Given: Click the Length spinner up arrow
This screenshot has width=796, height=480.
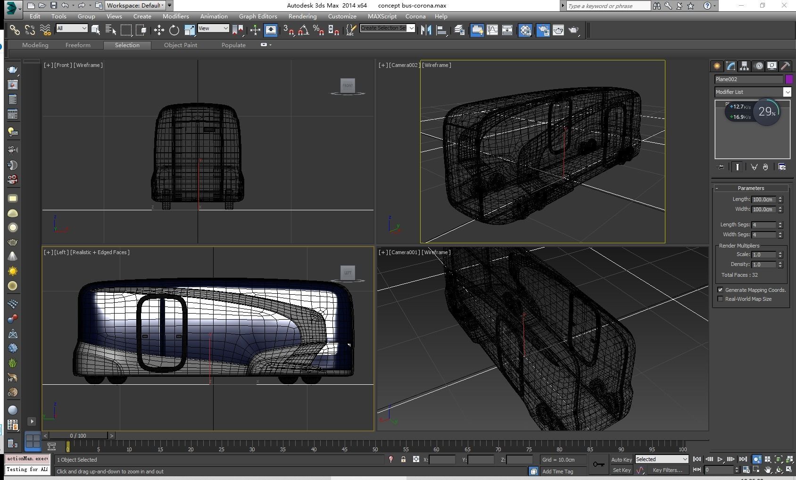Looking at the screenshot, I should [x=780, y=198].
